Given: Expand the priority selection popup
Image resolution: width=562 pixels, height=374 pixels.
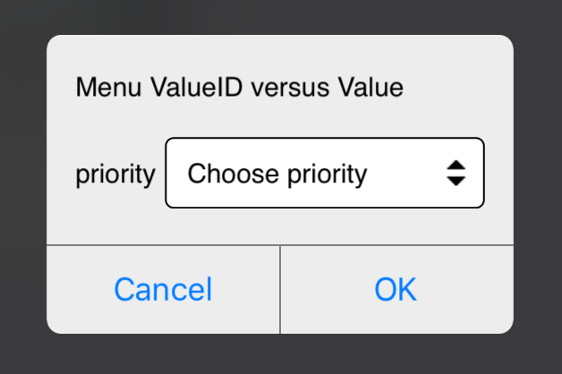Looking at the screenshot, I should pos(325,173).
